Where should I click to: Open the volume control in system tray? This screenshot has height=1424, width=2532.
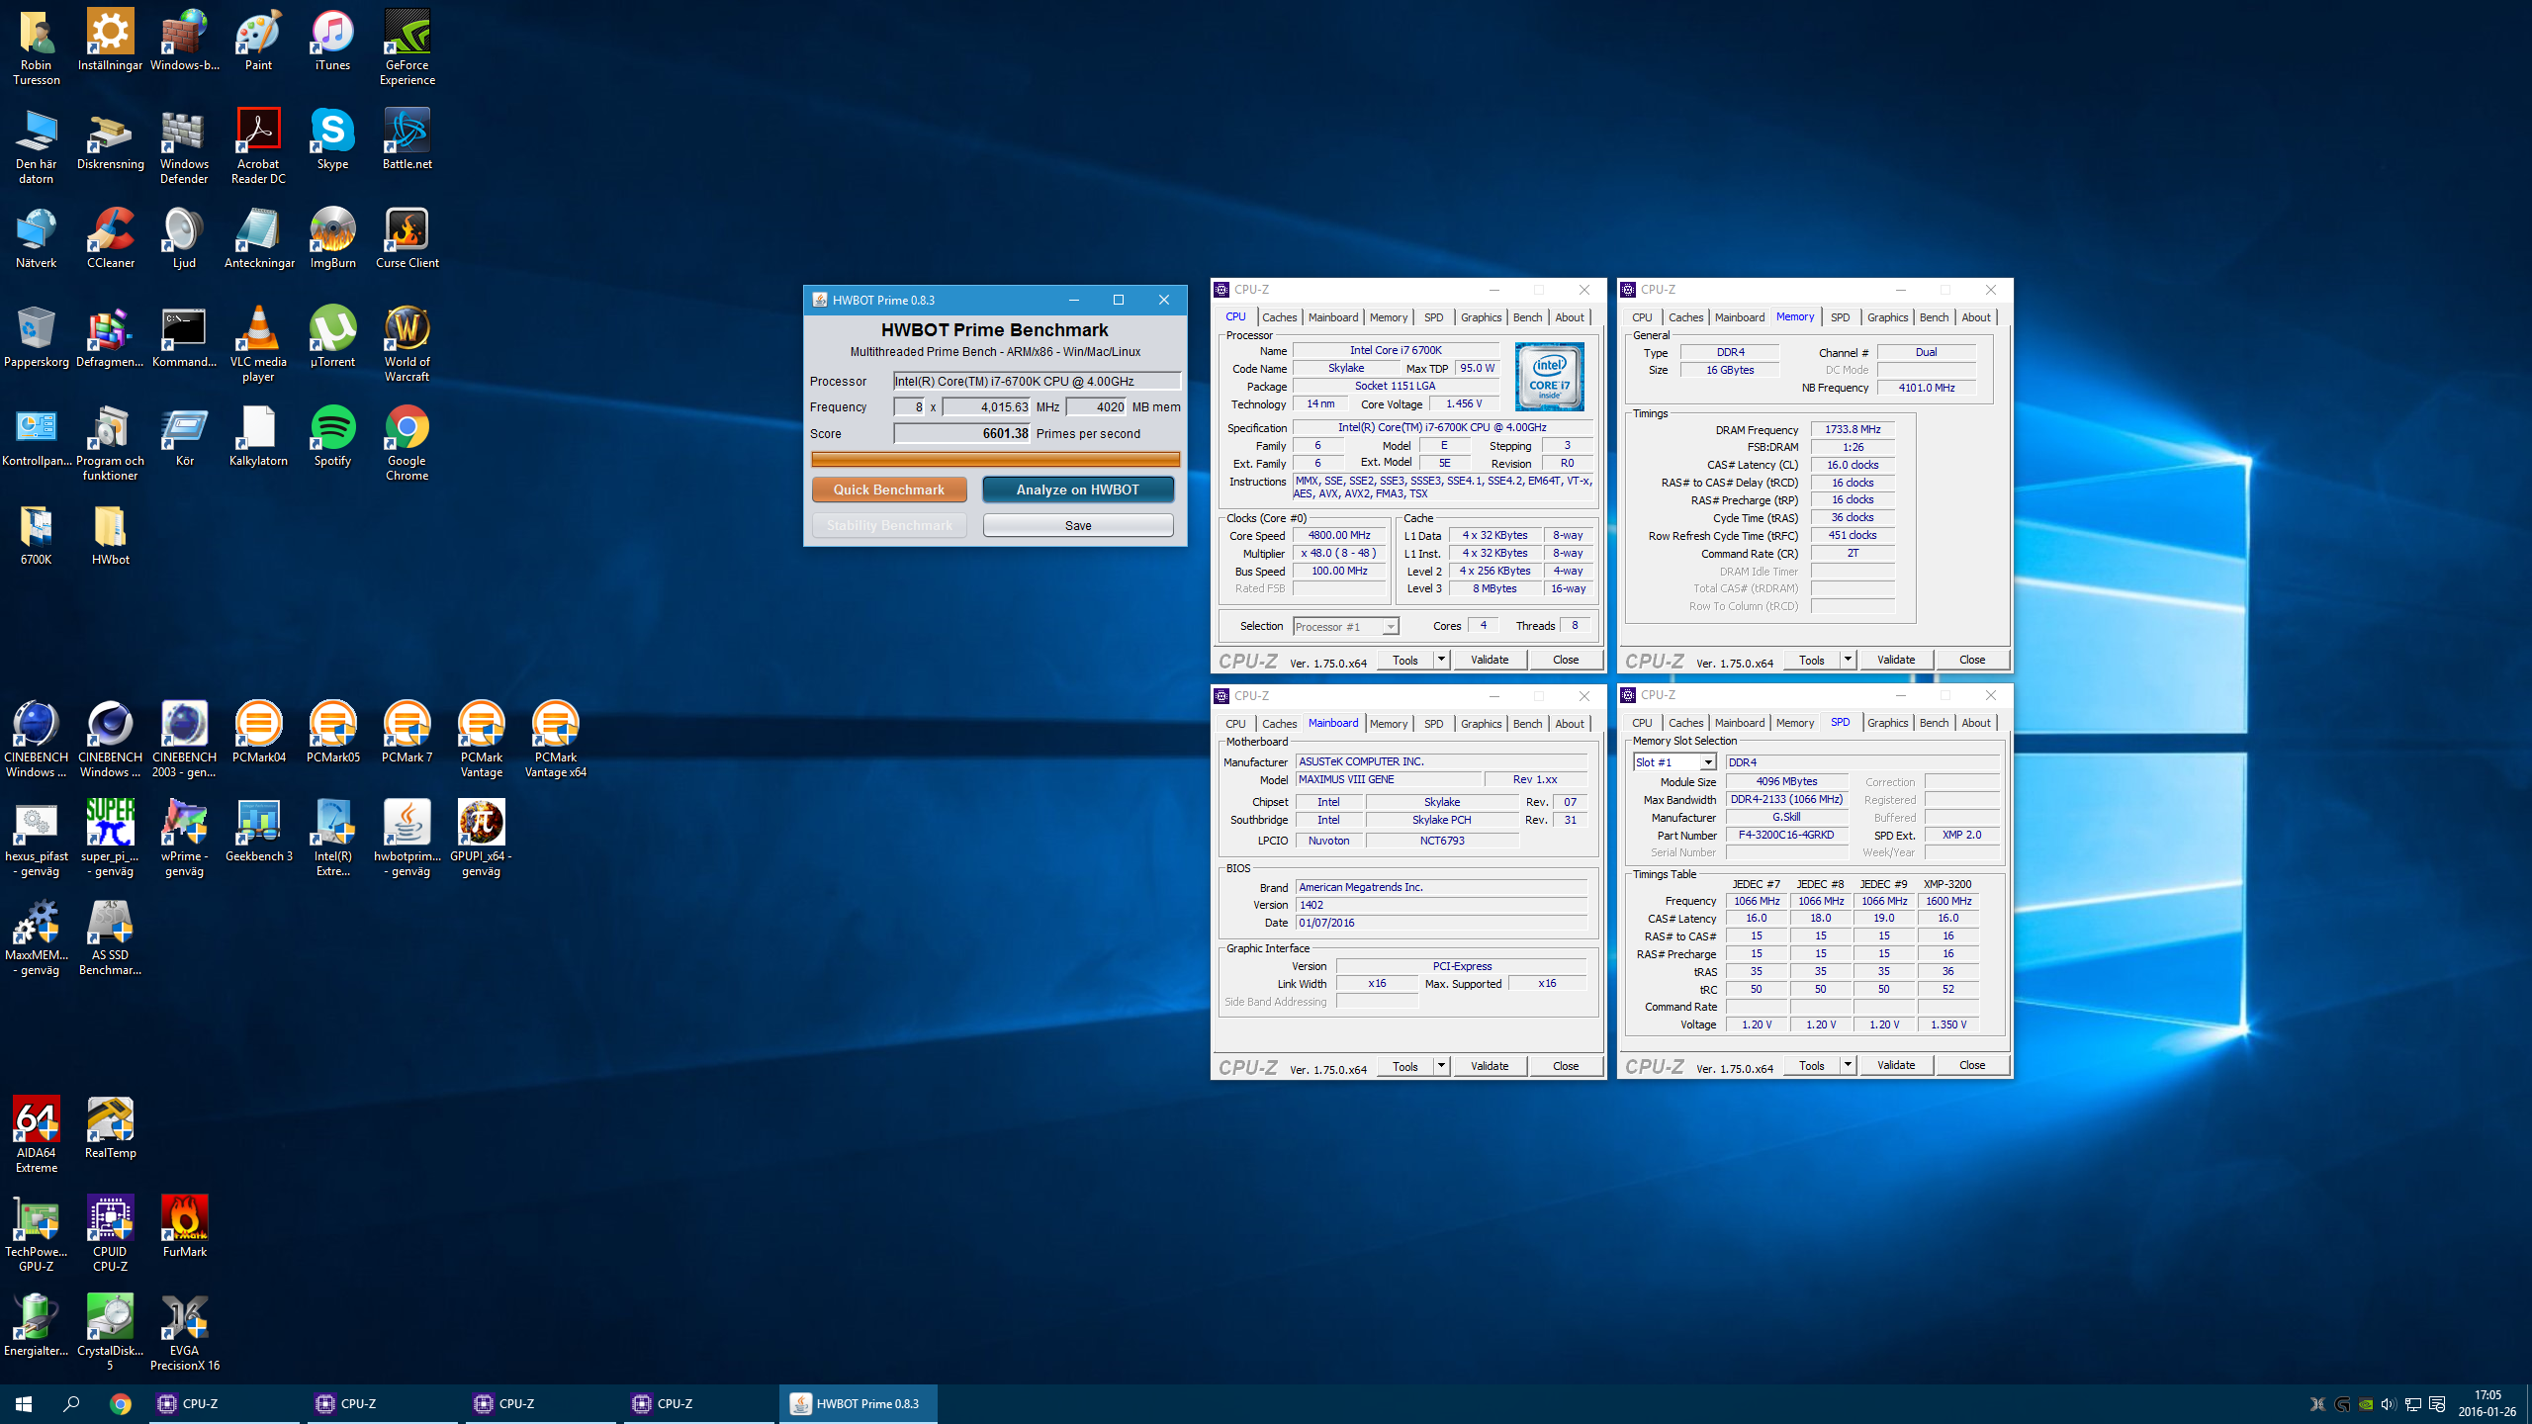coord(2388,1404)
